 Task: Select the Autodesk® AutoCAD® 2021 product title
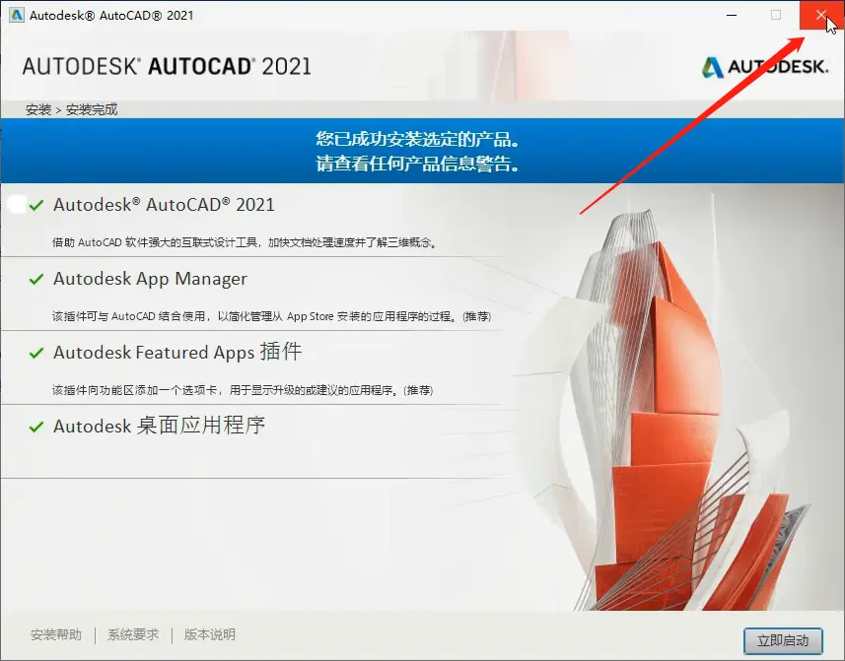click(164, 205)
